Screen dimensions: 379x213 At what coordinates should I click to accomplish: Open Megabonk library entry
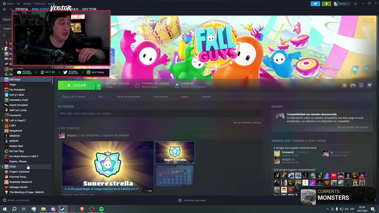(x=16, y=130)
